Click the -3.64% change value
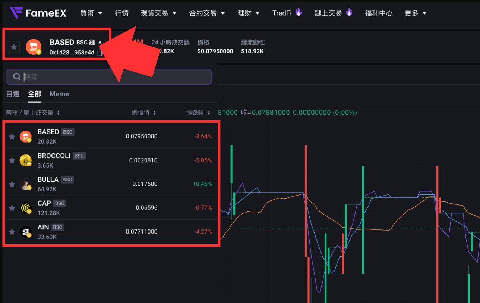This screenshot has height=303, width=480. click(203, 137)
